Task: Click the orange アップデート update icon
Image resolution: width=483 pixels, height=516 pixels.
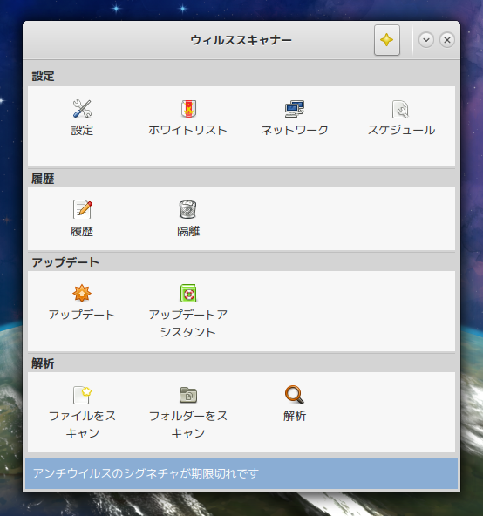Action: point(82,293)
